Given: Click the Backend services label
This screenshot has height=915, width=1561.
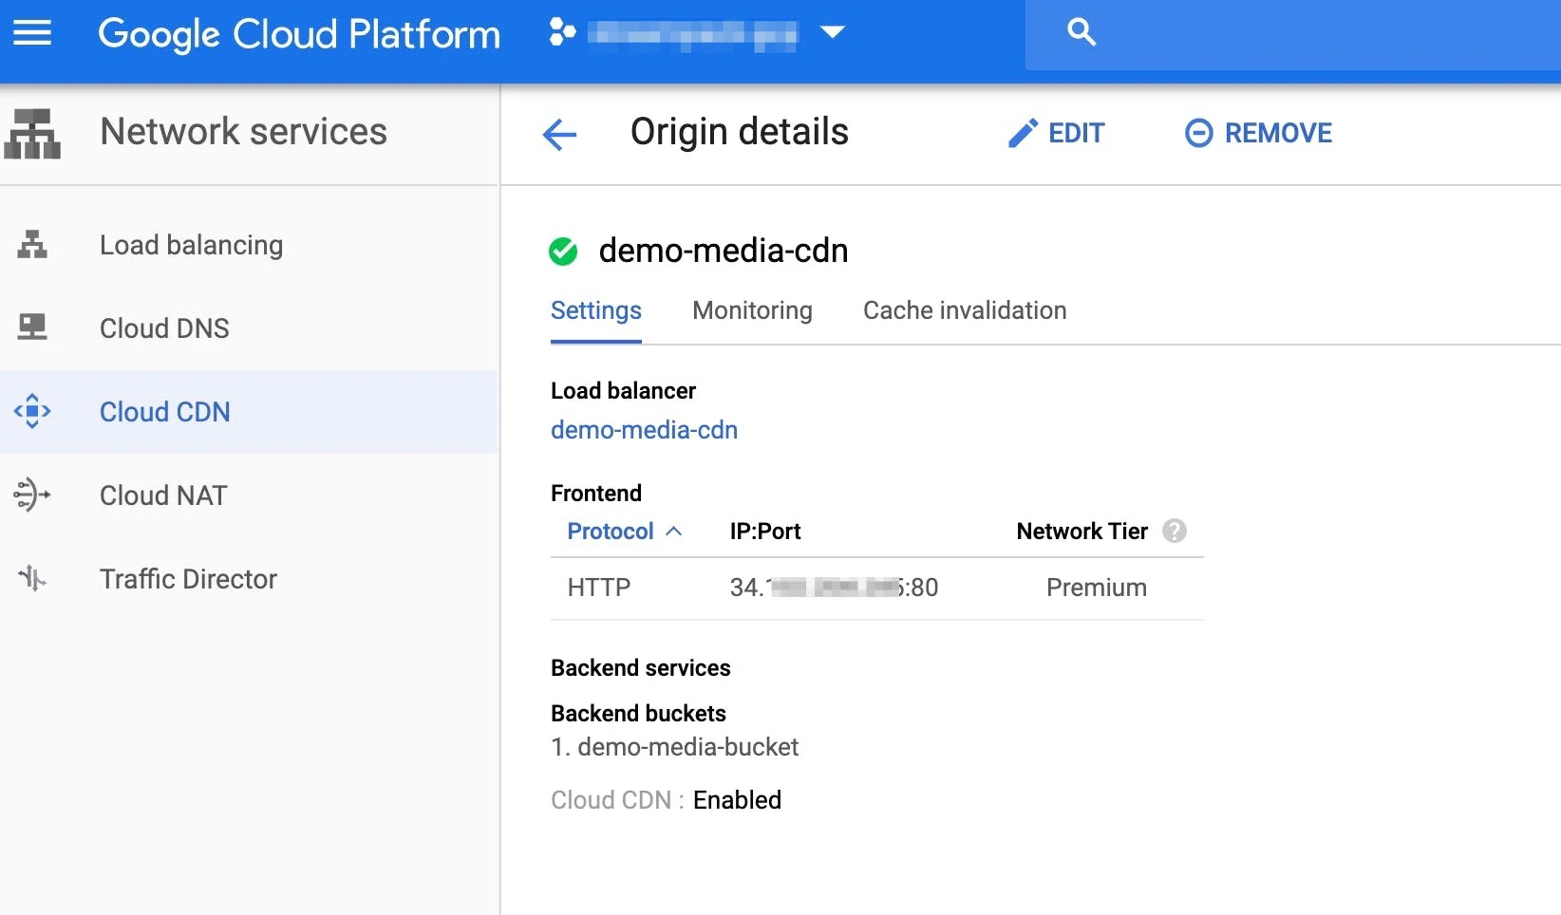Looking at the screenshot, I should coord(641,668).
